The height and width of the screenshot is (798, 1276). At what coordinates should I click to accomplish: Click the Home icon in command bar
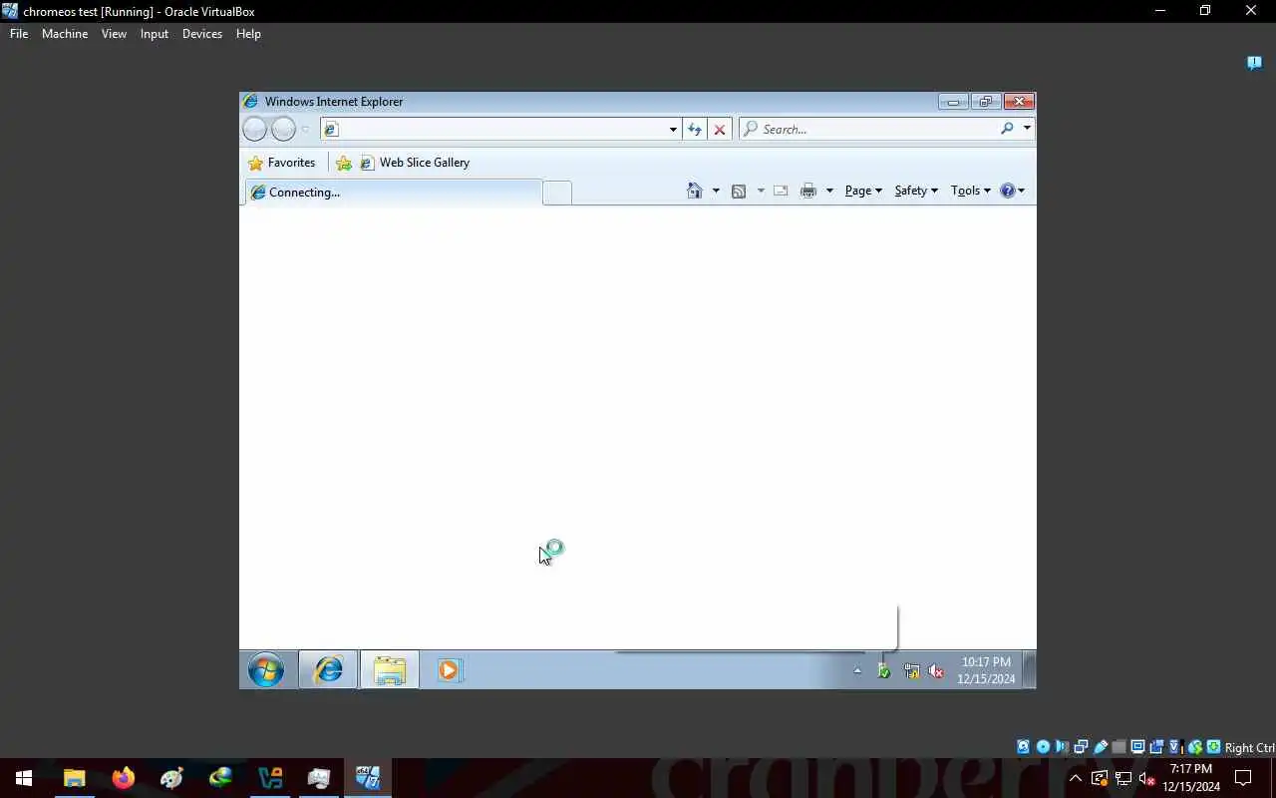pos(695,191)
